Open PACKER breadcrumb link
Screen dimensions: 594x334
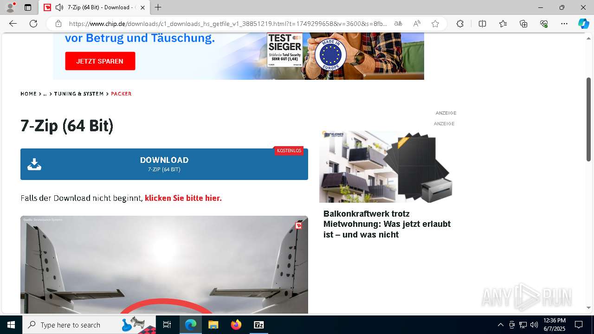click(x=121, y=94)
